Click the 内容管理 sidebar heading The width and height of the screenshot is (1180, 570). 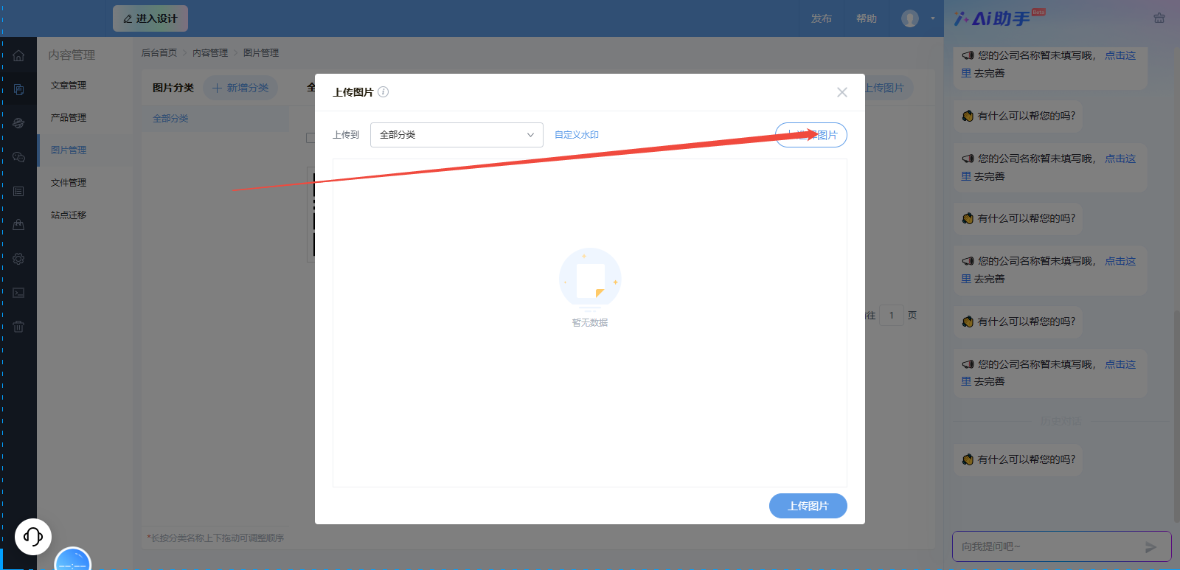(72, 55)
